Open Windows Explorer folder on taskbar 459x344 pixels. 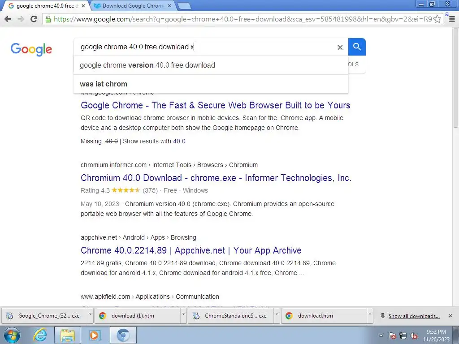point(68,335)
